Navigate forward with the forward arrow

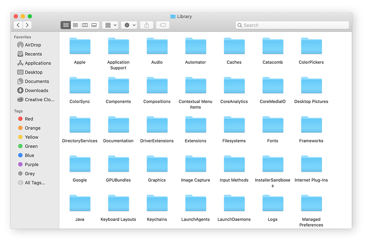pos(27,25)
